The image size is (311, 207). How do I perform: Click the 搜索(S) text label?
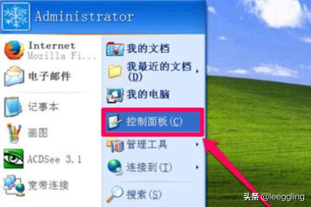click(x=144, y=195)
